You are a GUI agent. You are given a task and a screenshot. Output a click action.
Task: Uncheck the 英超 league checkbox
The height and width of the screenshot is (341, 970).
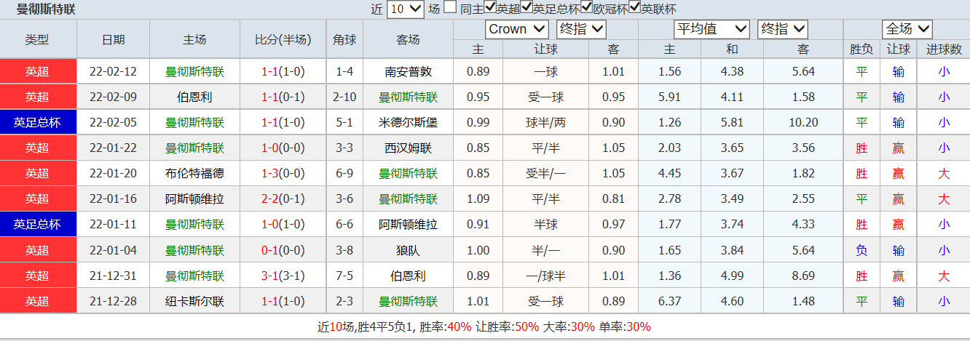coord(490,8)
